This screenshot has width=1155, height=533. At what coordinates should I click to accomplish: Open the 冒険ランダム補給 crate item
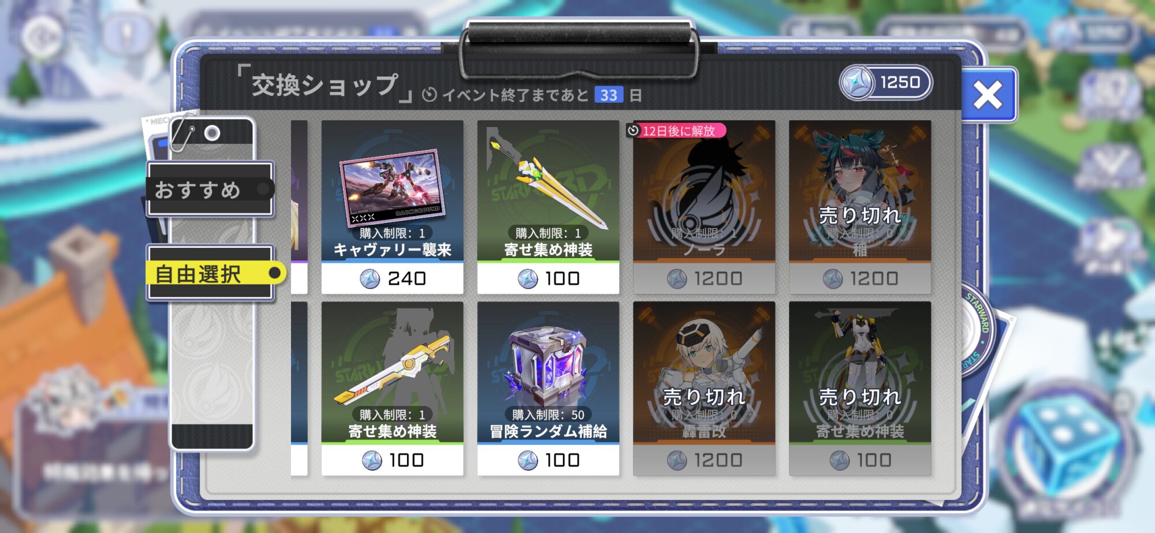click(x=548, y=372)
